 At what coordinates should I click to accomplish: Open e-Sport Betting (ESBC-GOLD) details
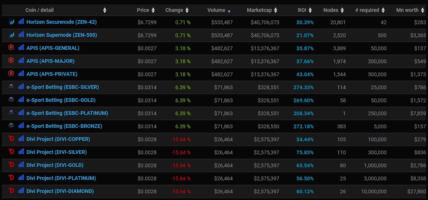tap(61, 100)
